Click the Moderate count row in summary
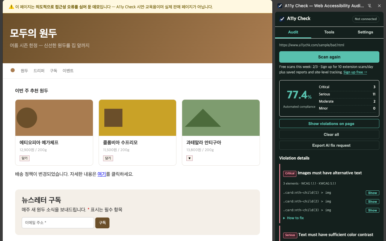The image size is (386, 241). pos(347,102)
